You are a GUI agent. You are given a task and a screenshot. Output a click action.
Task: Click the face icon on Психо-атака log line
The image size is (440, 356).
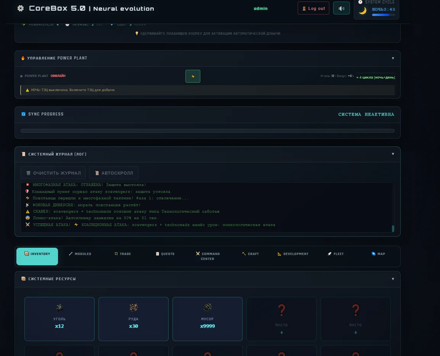click(x=27, y=218)
